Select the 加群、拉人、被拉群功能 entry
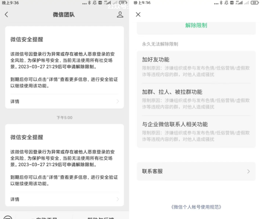The image size is (262, 219). [196, 99]
